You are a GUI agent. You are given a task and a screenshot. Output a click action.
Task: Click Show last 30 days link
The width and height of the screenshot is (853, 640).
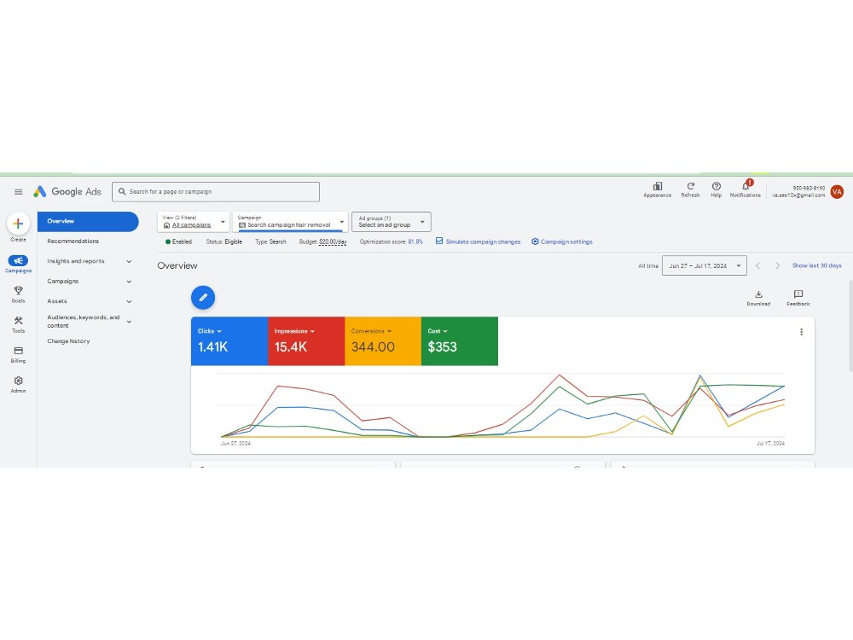pos(816,265)
